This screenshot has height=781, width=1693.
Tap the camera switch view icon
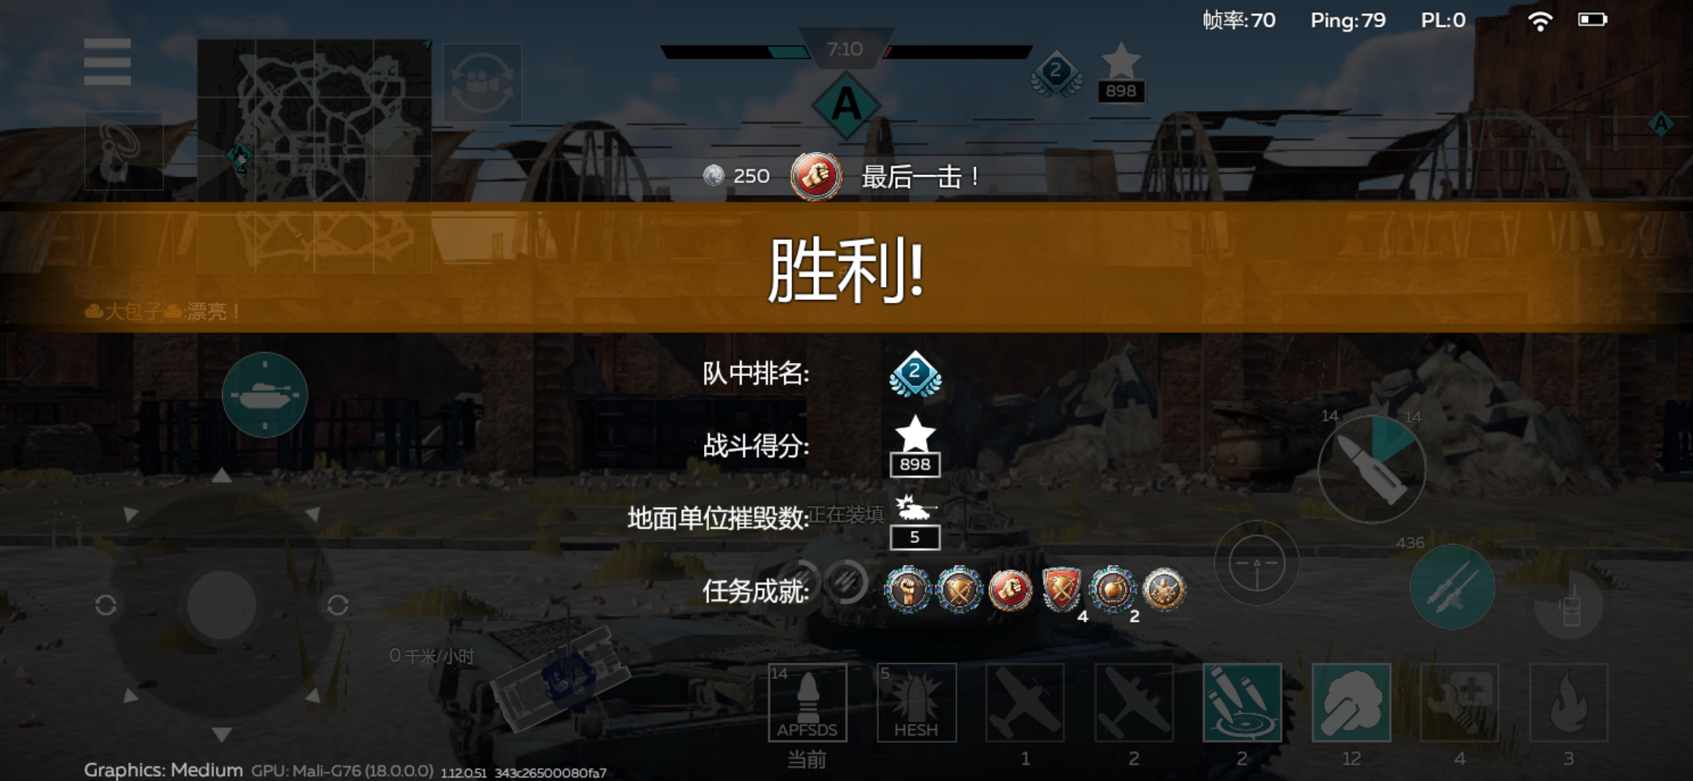[x=482, y=82]
